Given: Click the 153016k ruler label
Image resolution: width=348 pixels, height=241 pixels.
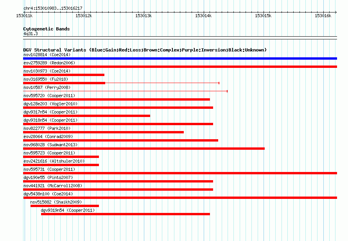Looking at the screenshot, I should [323, 16].
